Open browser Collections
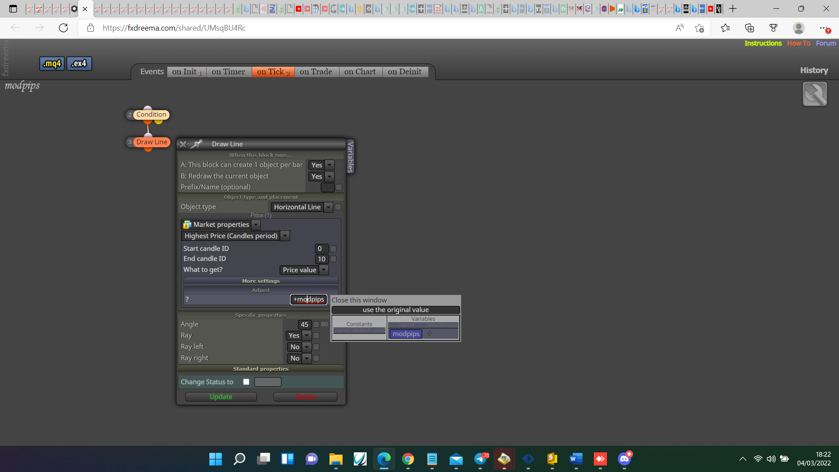 click(x=749, y=28)
